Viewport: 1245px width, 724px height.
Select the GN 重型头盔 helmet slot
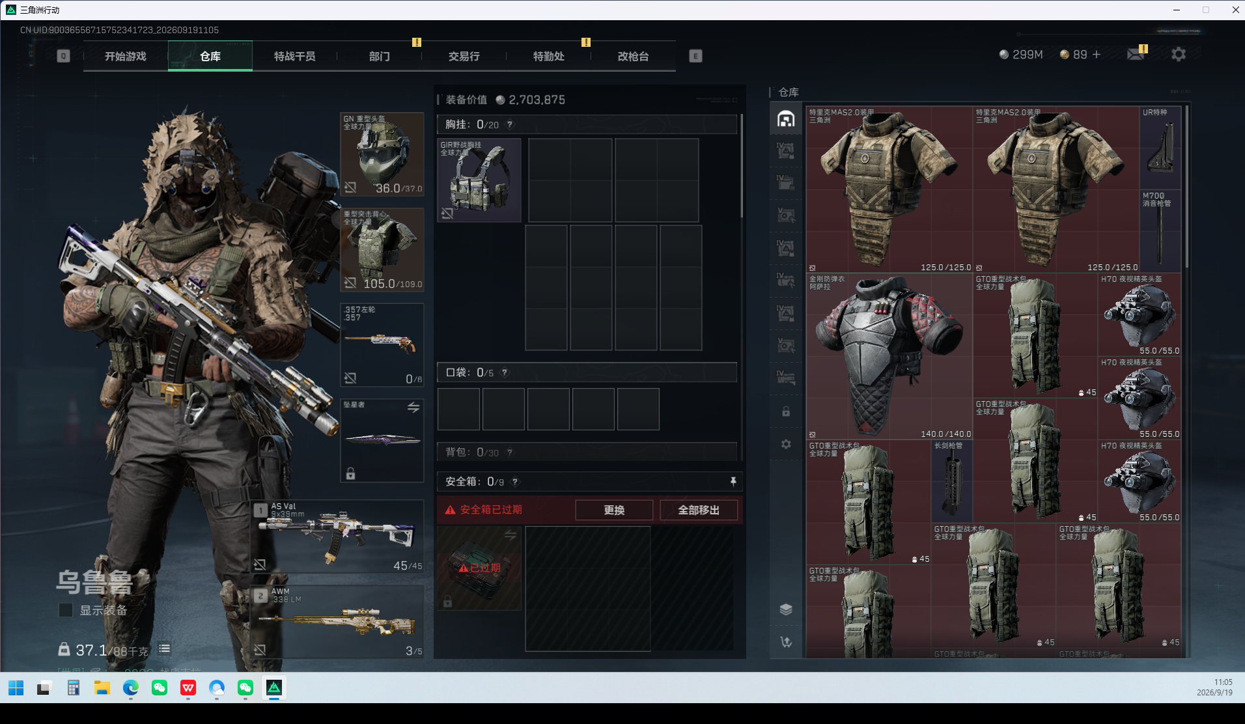382,154
